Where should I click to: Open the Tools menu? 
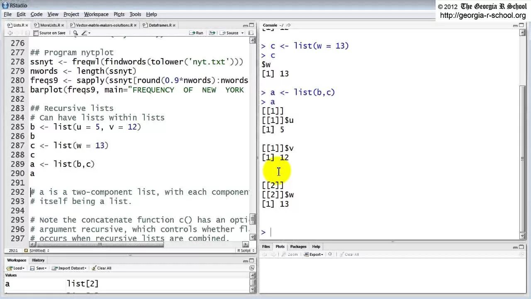pos(135,14)
